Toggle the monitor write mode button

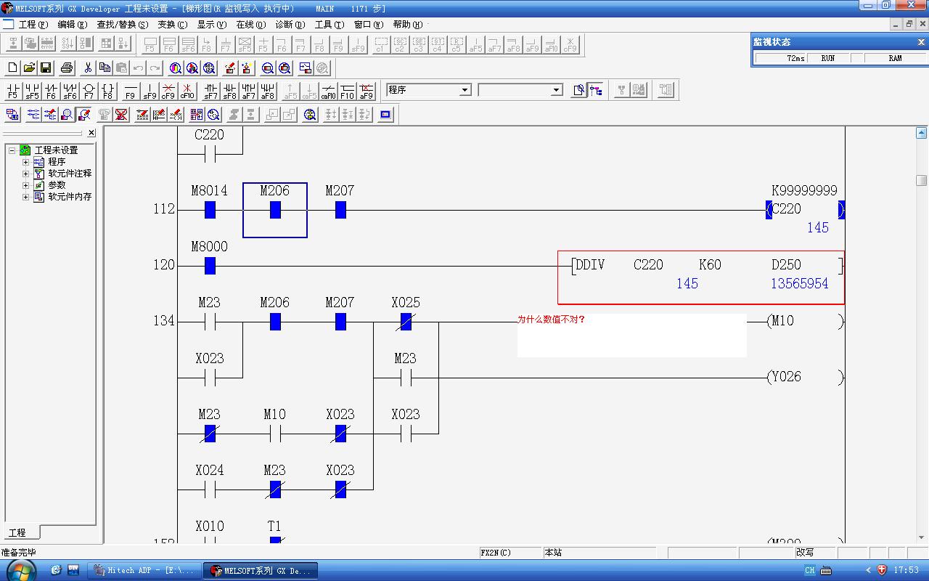[84, 115]
